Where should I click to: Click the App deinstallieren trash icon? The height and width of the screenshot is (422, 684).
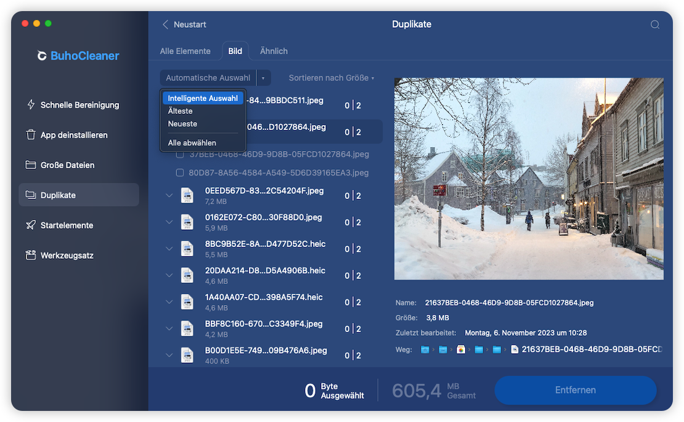pos(31,135)
